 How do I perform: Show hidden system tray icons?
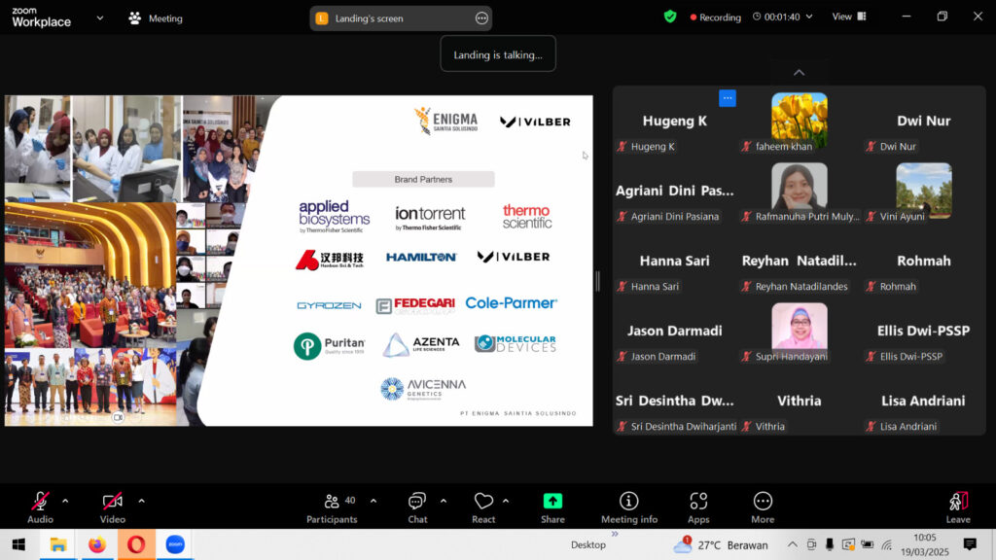[x=792, y=544]
